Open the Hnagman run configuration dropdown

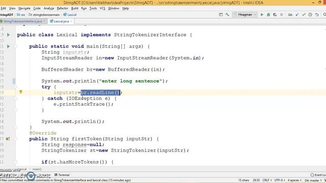(x=244, y=15)
